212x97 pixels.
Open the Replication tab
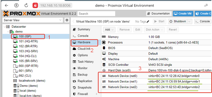pos(86,81)
